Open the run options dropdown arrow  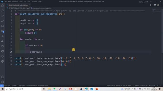point(153,5)
